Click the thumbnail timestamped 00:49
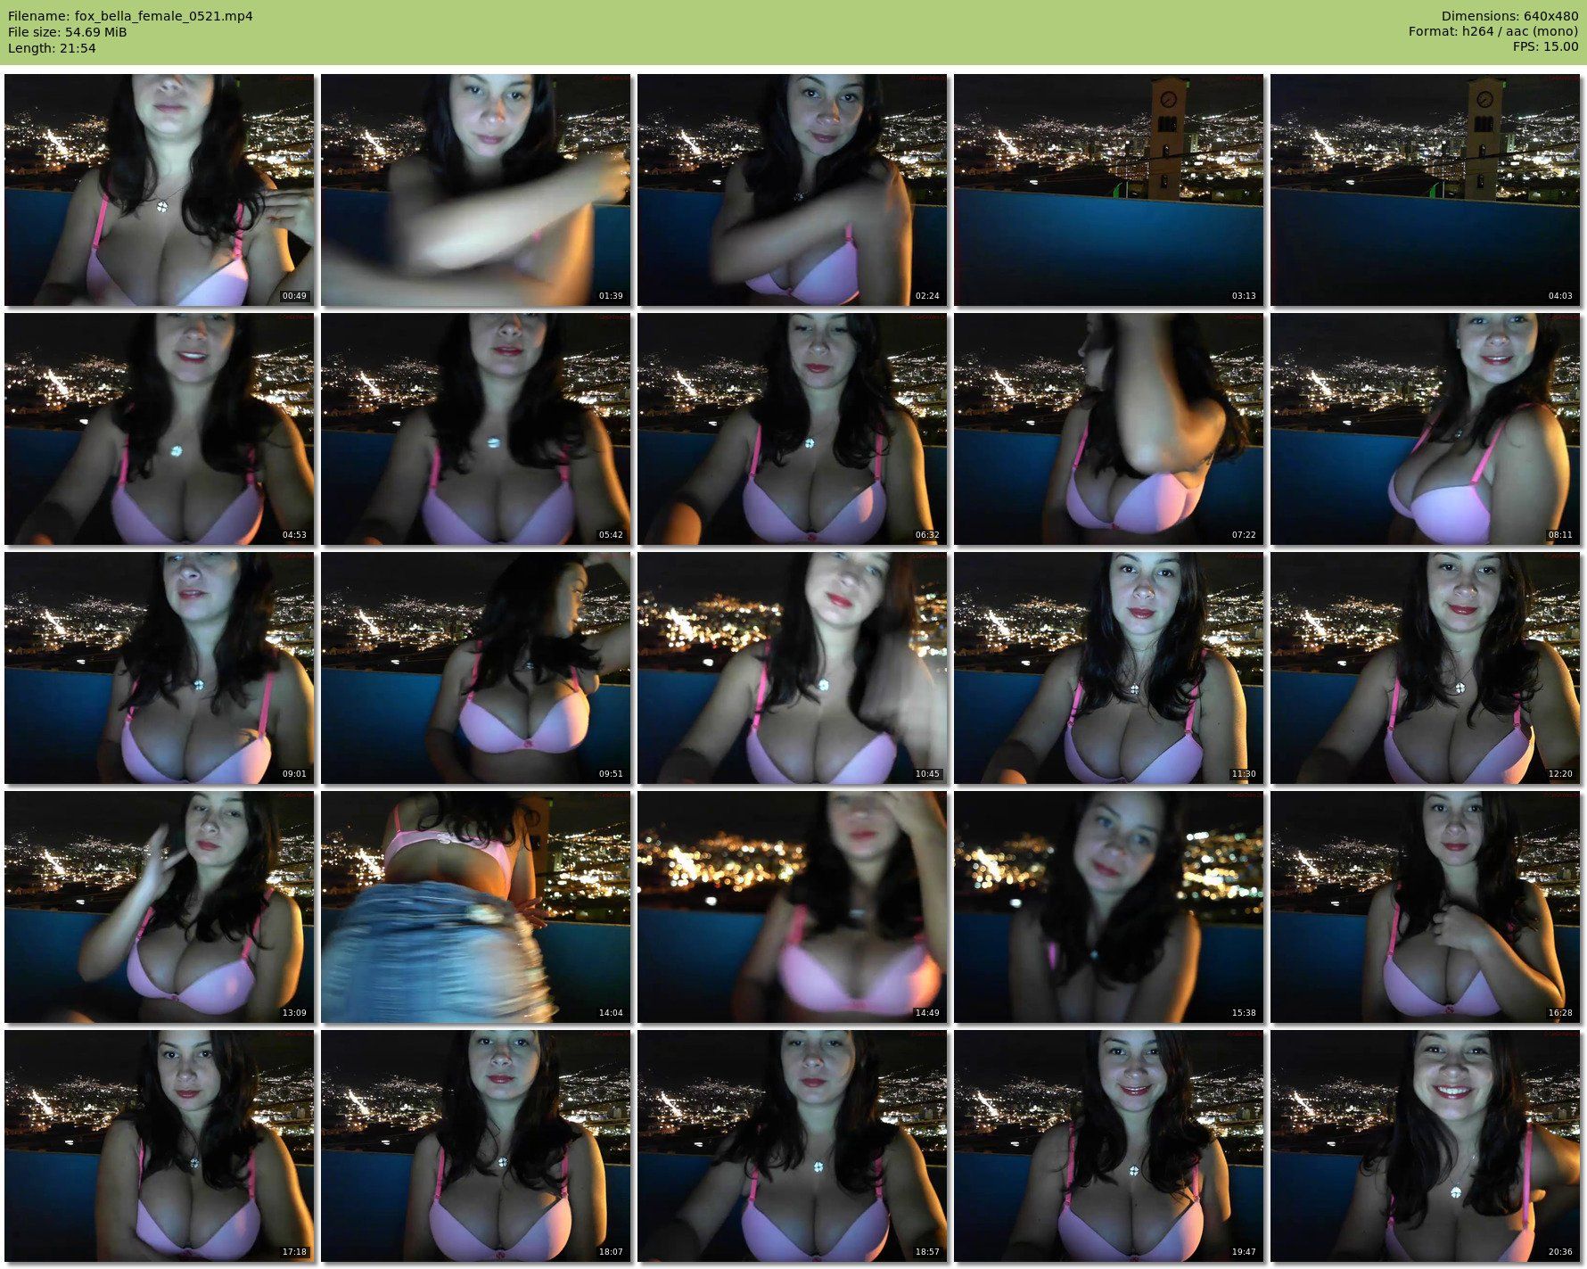1587x1269 pixels. pos(159,190)
